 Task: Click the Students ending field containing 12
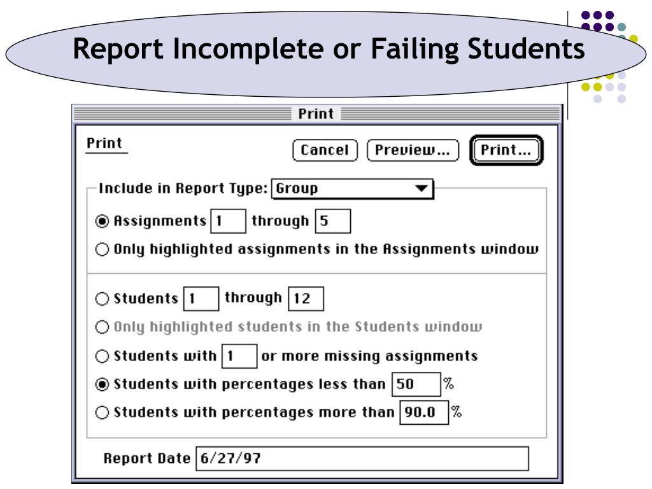306,299
